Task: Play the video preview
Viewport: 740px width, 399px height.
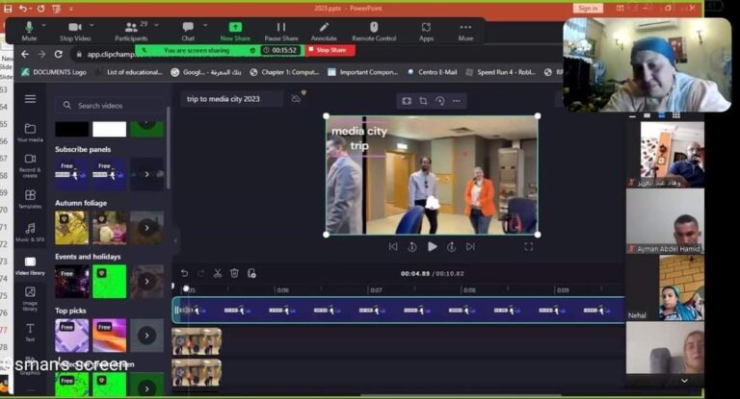Action: click(432, 247)
